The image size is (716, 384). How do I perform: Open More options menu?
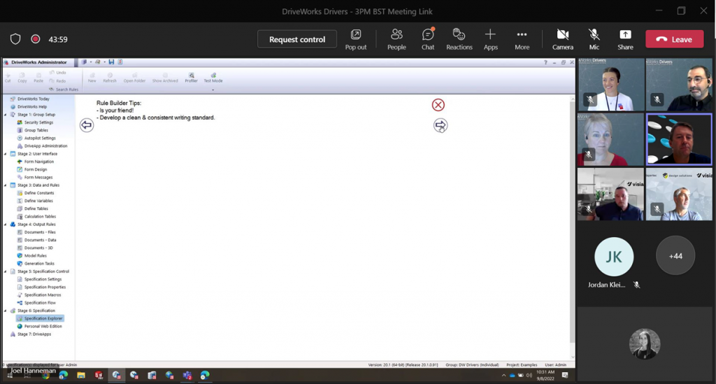(522, 39)
